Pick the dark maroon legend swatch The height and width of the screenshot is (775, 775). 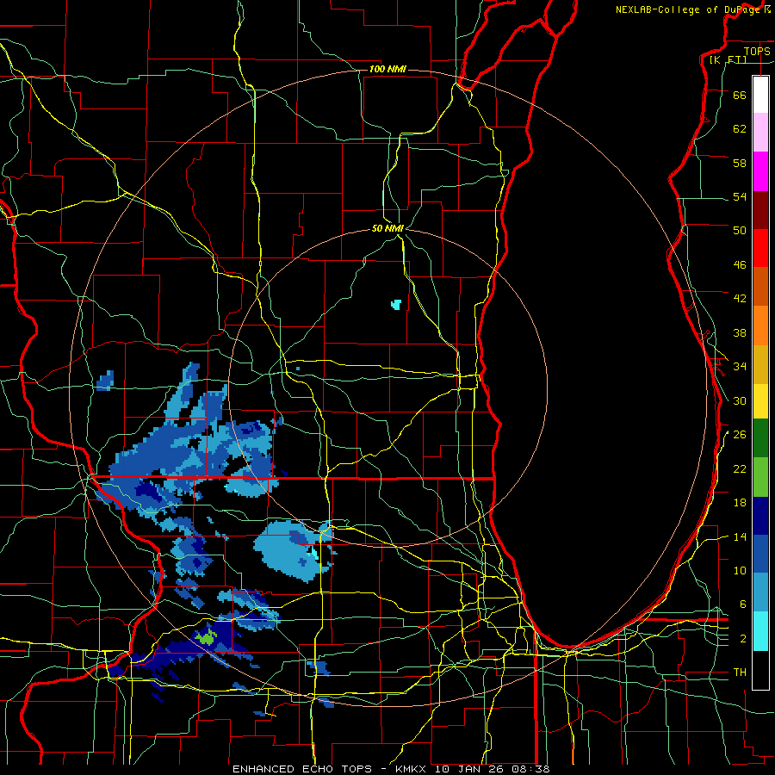point(760,209)
